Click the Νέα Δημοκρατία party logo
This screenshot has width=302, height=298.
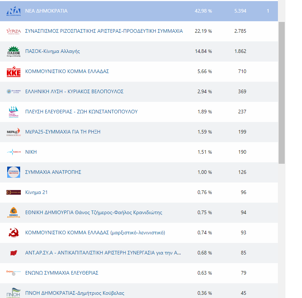pyautogui.click(x=14, y=11)
